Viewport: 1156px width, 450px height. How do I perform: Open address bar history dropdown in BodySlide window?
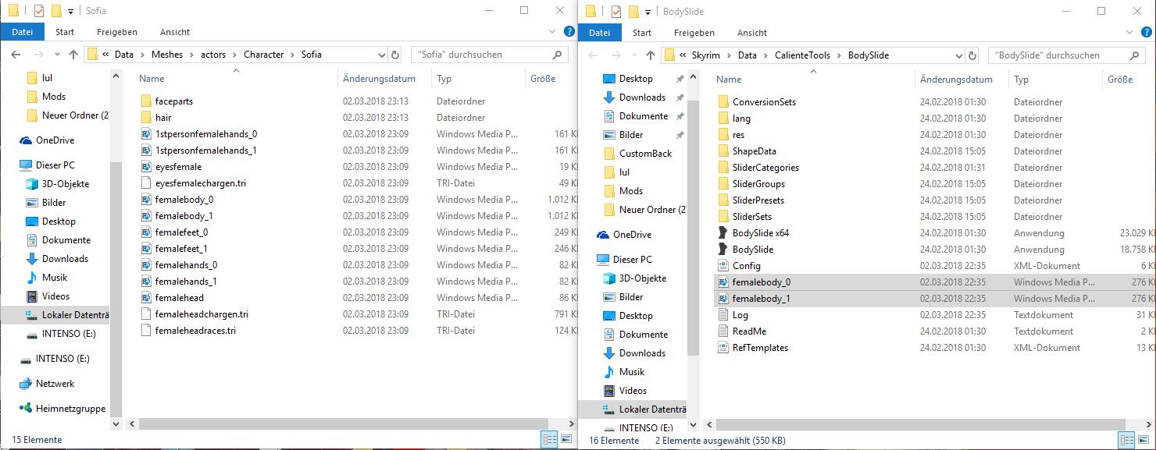coord(959,55)
